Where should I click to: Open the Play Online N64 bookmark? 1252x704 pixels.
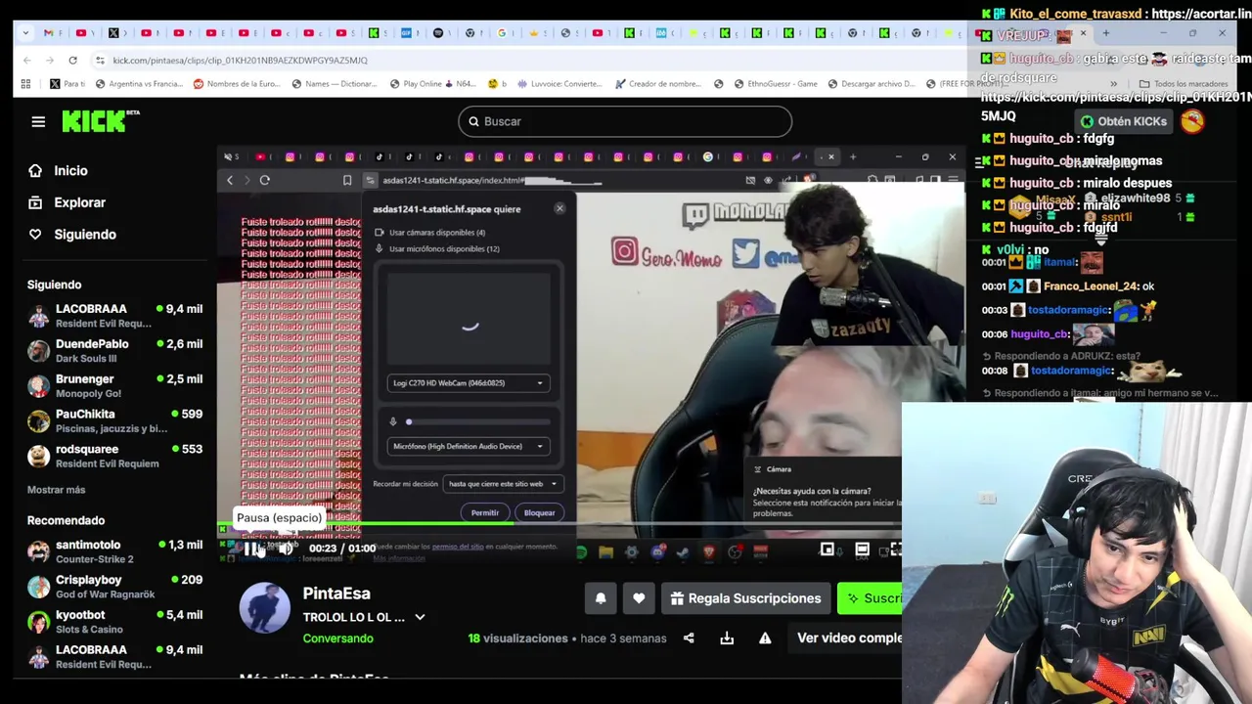pos(432,84)
